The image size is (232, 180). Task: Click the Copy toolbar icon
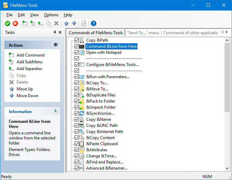click(49, 23)
